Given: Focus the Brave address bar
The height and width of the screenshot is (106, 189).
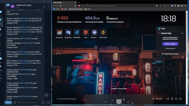Looking at the screenshot, I should point(116,6).
